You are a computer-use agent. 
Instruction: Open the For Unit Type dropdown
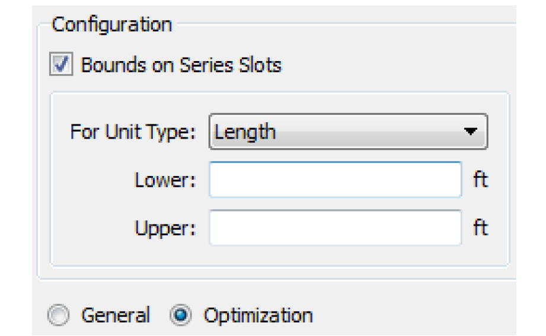click(347, 132)
